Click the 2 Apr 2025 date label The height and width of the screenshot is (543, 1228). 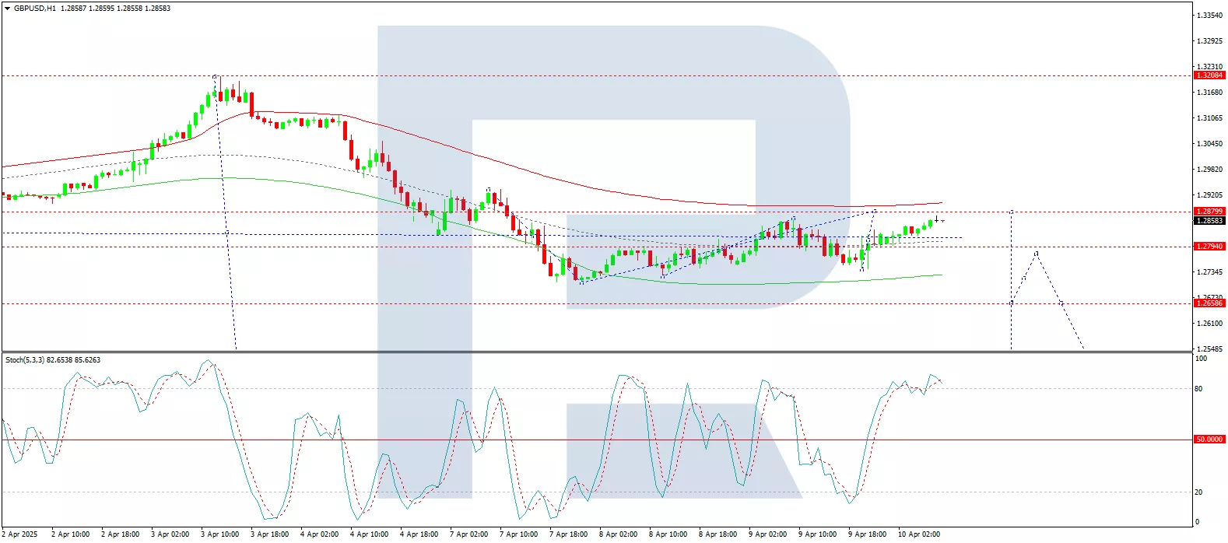point(19,534)
